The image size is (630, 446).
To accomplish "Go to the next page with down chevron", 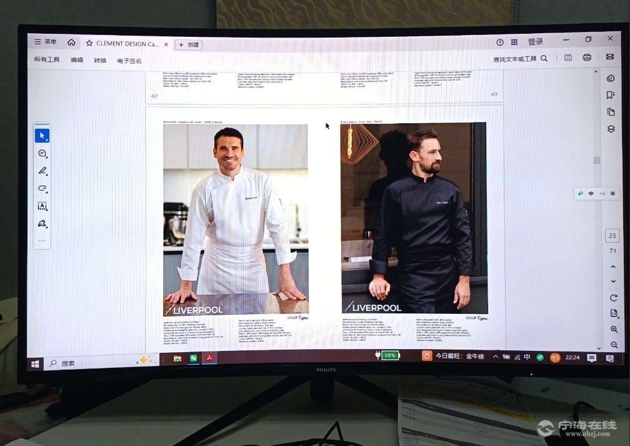I will click(614, 281).
